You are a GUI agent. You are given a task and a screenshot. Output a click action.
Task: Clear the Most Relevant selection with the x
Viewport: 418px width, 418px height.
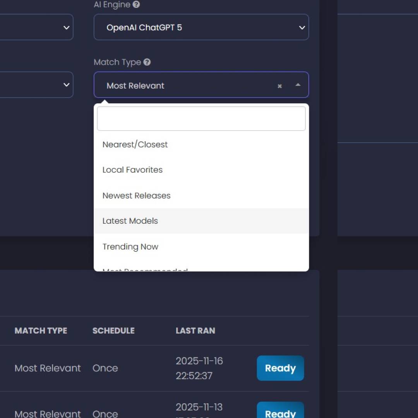[x=279, y=86]
